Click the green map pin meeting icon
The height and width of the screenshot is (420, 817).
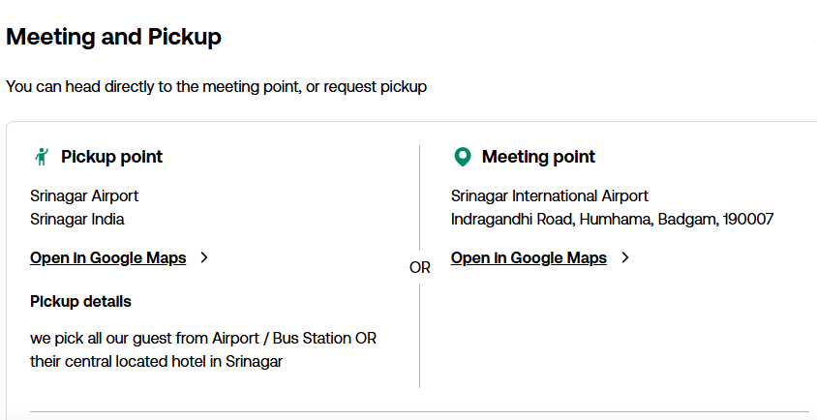(462, 157)
